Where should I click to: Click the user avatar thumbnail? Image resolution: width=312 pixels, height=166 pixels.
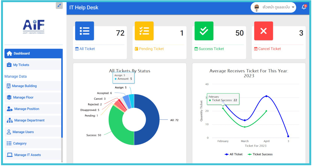point(257,7)
